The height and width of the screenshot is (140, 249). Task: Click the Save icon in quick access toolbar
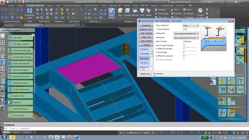pos(16,2)
